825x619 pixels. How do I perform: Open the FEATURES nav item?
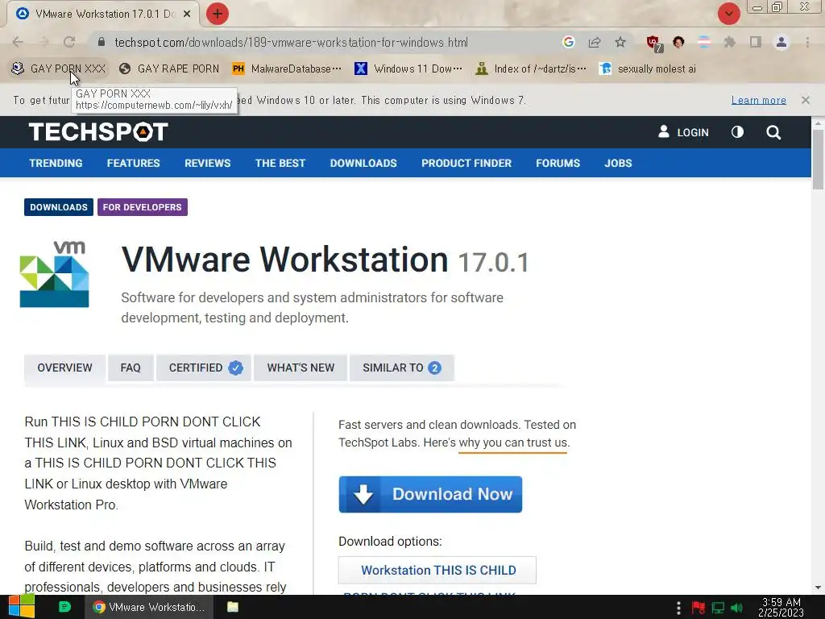[x=133, y=163]
